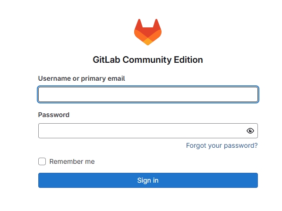Open the Forgot your password? link
Viewport: 282px width, 211px height.
pyautogui.click(x=222, y=145)
